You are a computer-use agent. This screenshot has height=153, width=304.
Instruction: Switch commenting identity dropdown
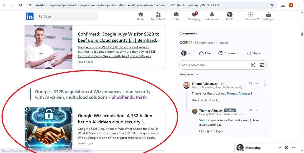point(186,53)
